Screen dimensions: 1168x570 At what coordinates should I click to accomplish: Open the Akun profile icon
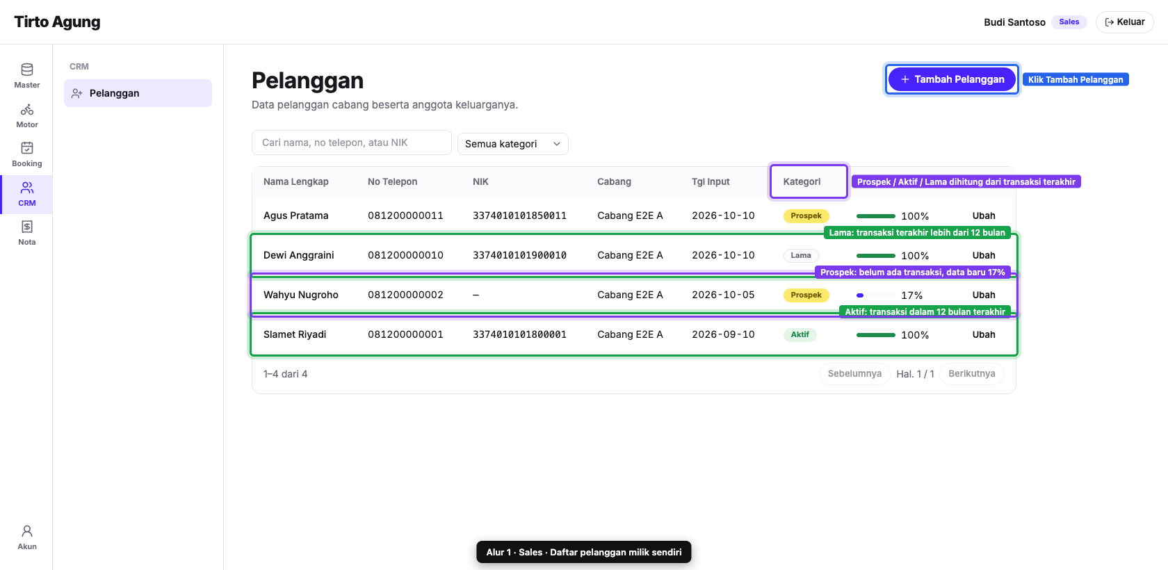point(27,531)
